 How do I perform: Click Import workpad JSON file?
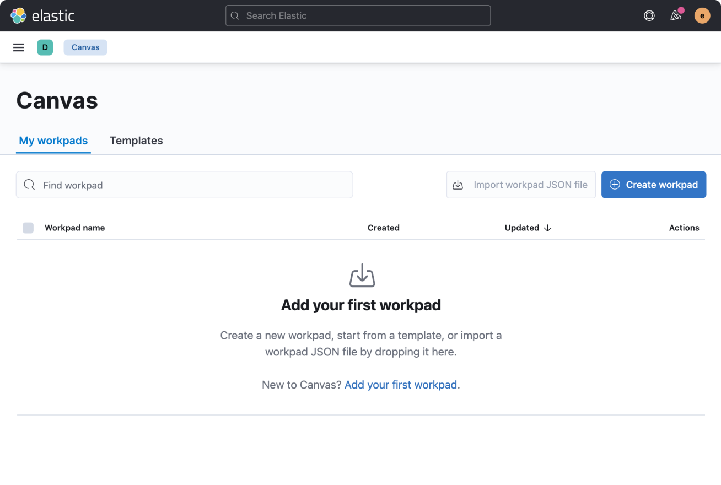(x=520, y=185)
